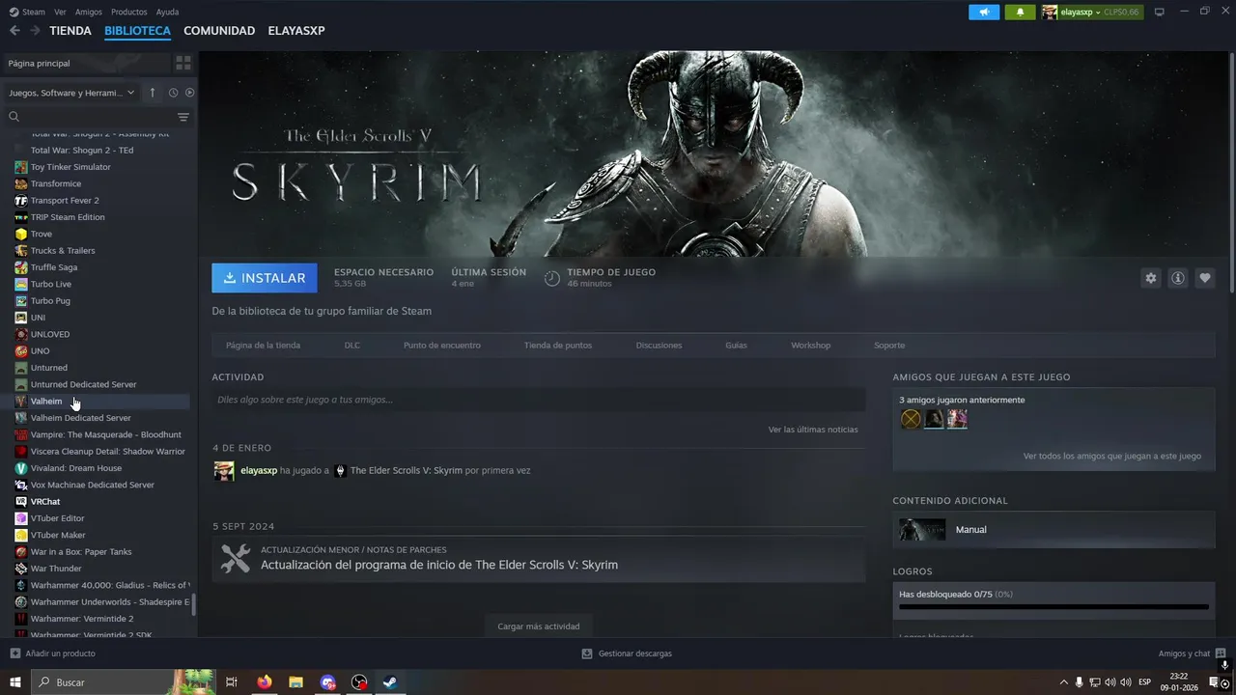The image size is (1236, 695).
Task: Open the Productos menu
Action: [129, 13]
